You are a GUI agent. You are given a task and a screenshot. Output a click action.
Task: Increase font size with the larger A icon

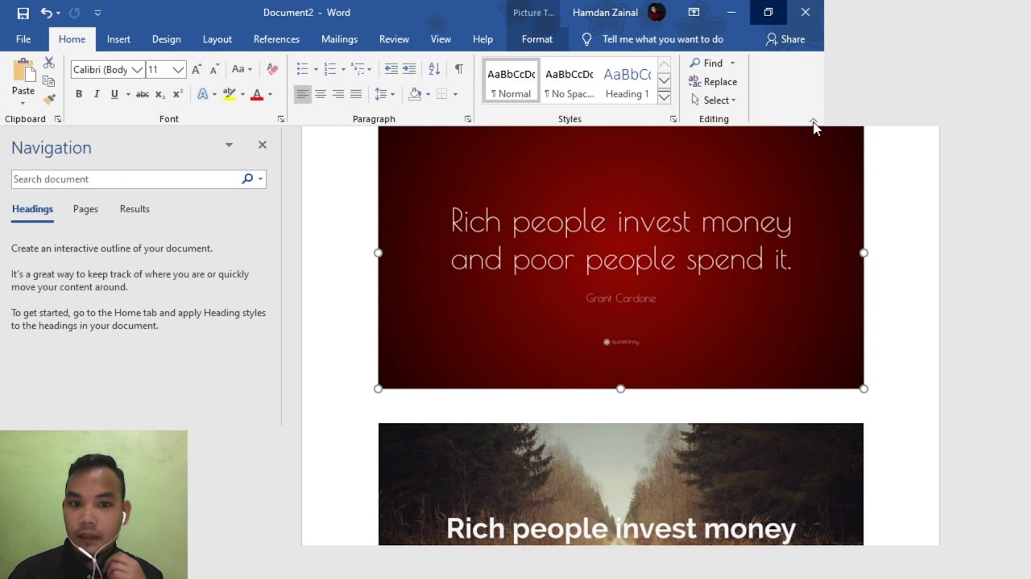coord(197,70)
